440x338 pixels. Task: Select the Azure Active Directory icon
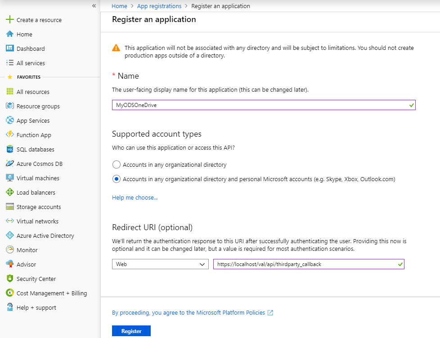pyautogui.click(x=9, y=236)
